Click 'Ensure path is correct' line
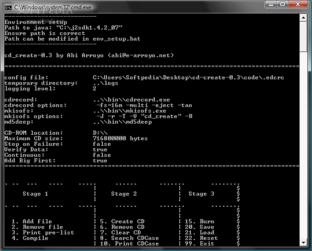 point(45,33)
